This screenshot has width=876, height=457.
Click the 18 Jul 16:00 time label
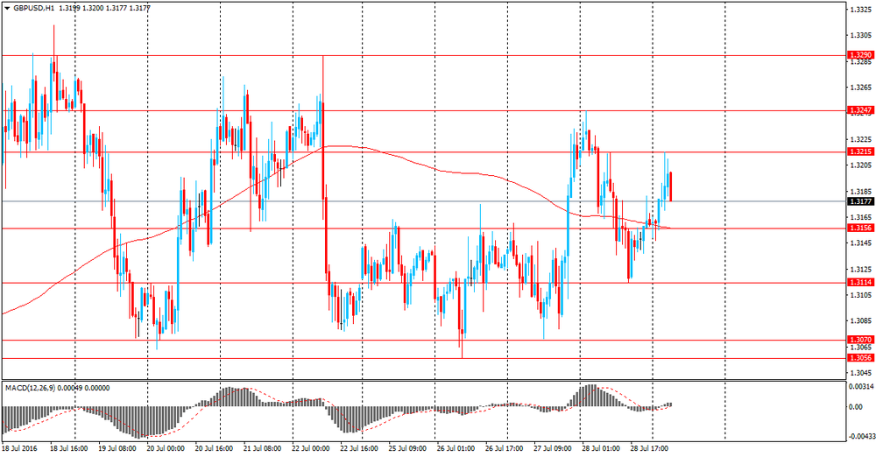pyautogui.click(x=69, y=448)
